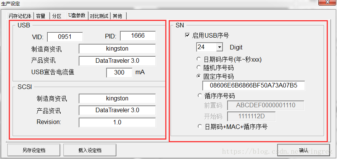The height and width of the screenshot is (159, 337).
Task: Edit USB 产品资讯 DataTraveler field
Action: click(117, 61)
